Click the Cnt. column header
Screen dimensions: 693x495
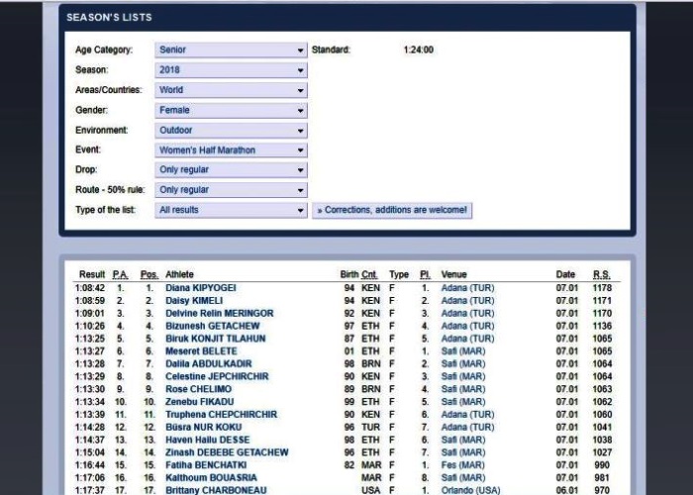[369, 274]
